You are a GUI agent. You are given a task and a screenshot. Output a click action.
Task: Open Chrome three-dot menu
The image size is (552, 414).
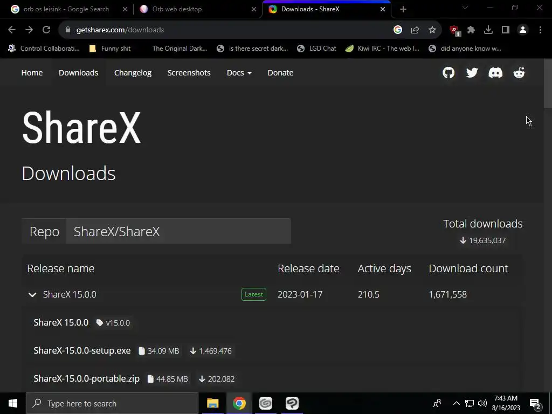point(540,30)
